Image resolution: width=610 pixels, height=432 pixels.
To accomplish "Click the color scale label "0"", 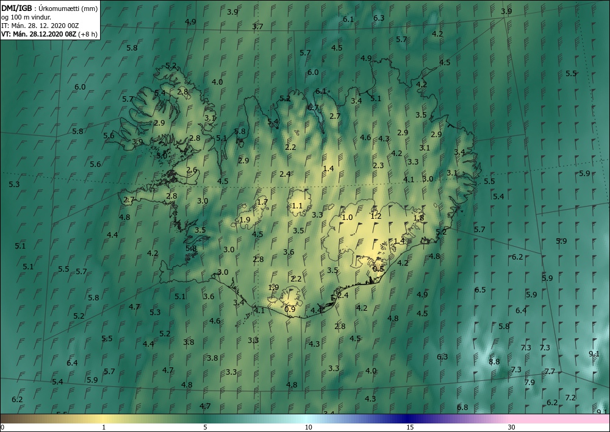I will pos(2,428).
